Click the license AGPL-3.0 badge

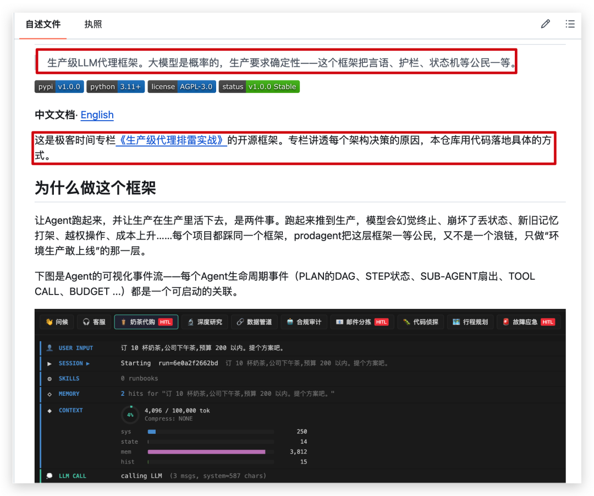click(182, 87)
